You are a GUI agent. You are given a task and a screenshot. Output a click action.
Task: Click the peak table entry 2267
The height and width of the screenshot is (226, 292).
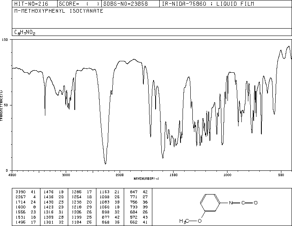coord(20,197)
